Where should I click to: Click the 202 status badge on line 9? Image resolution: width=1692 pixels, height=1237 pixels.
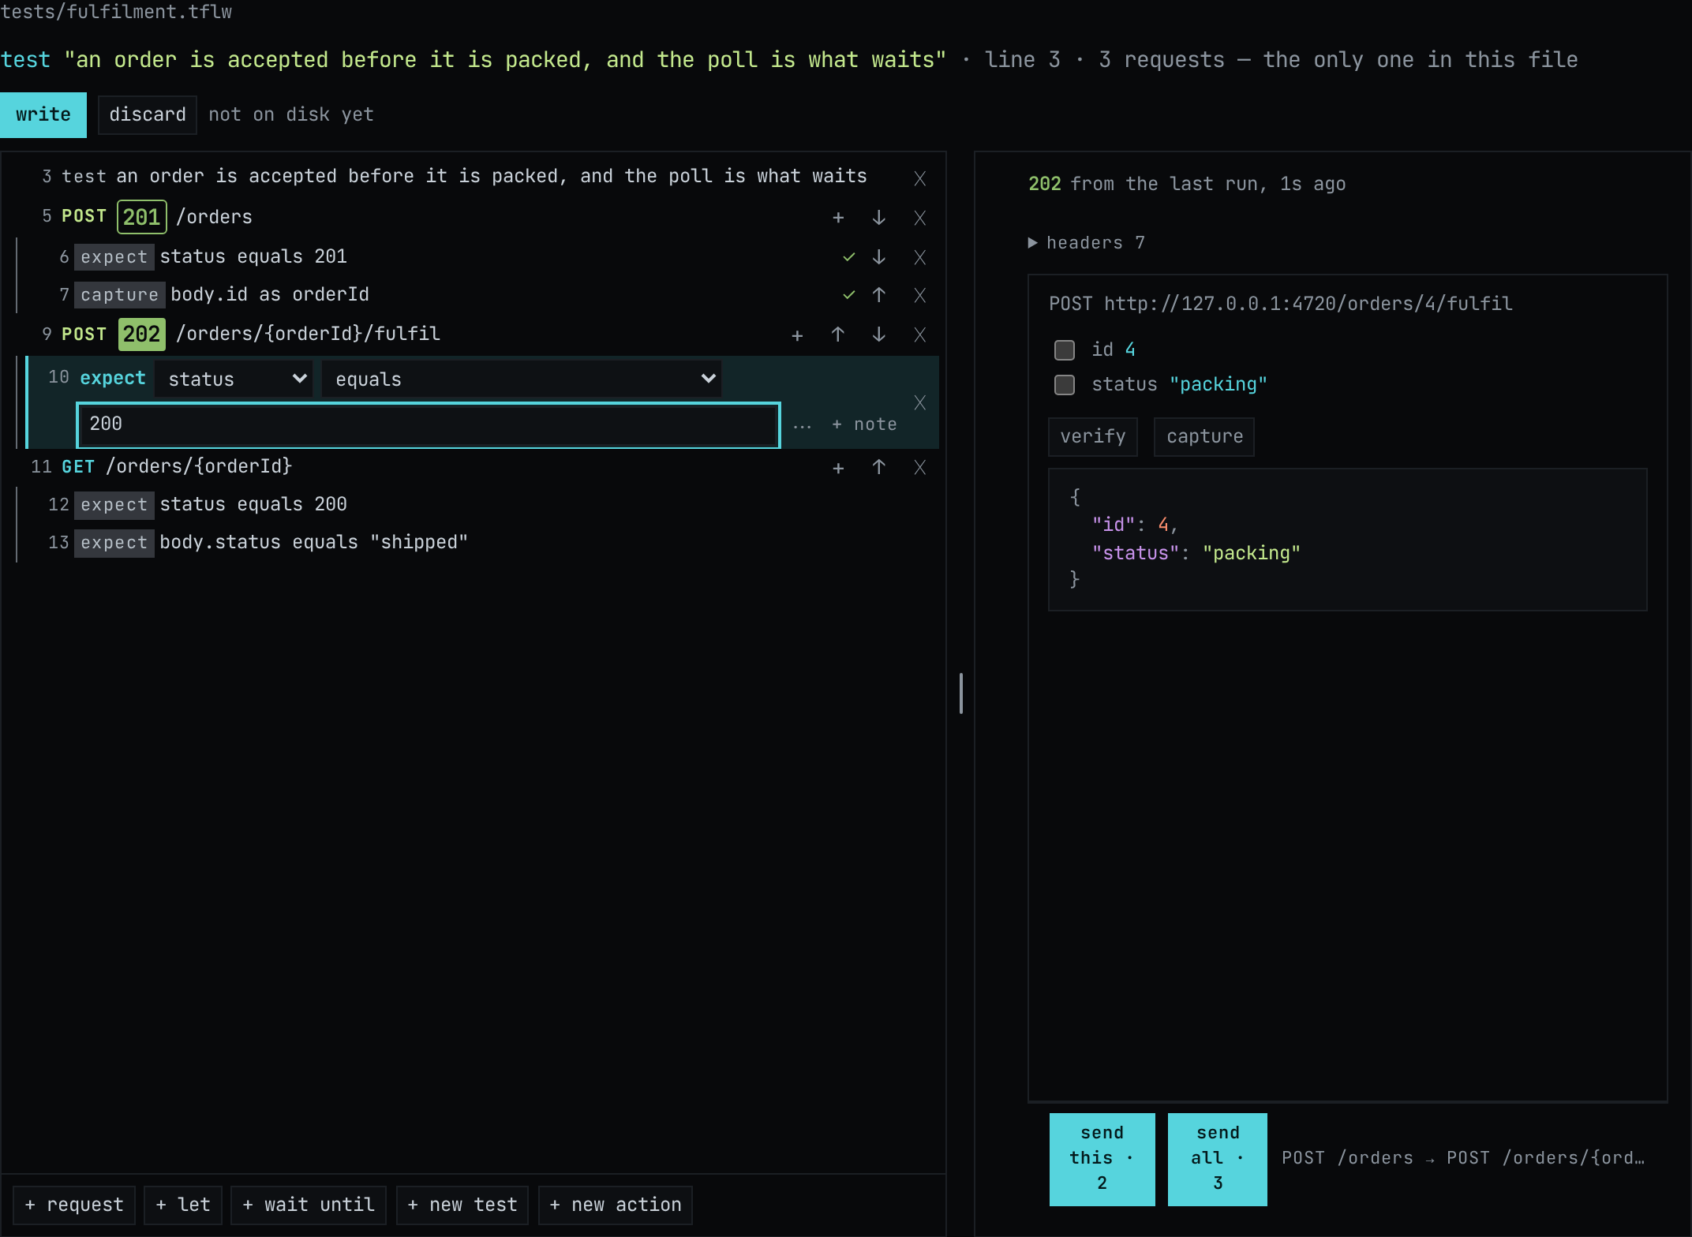tap(142, 334)
